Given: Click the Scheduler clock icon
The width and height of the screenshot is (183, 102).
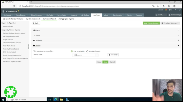Looking at the screenshot, I should pyautogui.click(x=34, y=40).
